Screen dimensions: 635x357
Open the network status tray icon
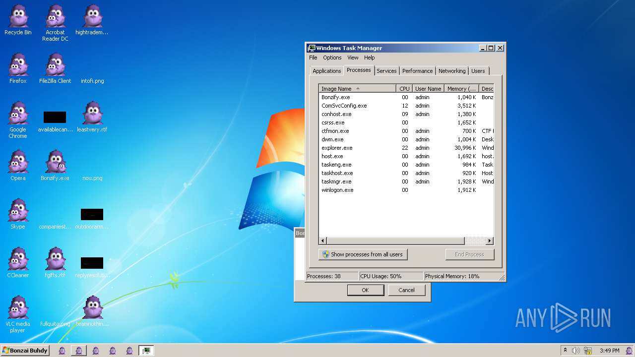[587, 351]
